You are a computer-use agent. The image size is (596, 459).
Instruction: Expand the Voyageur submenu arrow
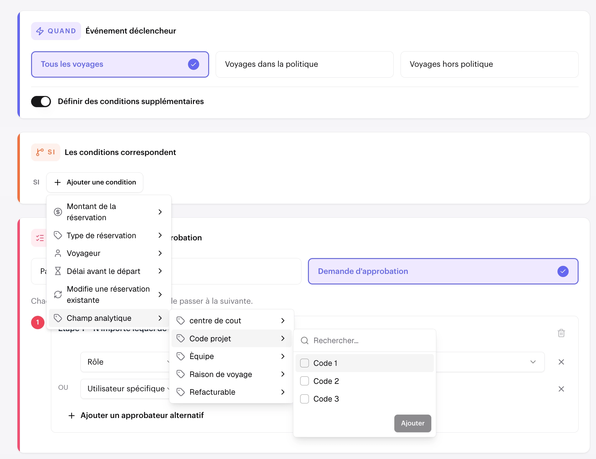pos(160,253)
